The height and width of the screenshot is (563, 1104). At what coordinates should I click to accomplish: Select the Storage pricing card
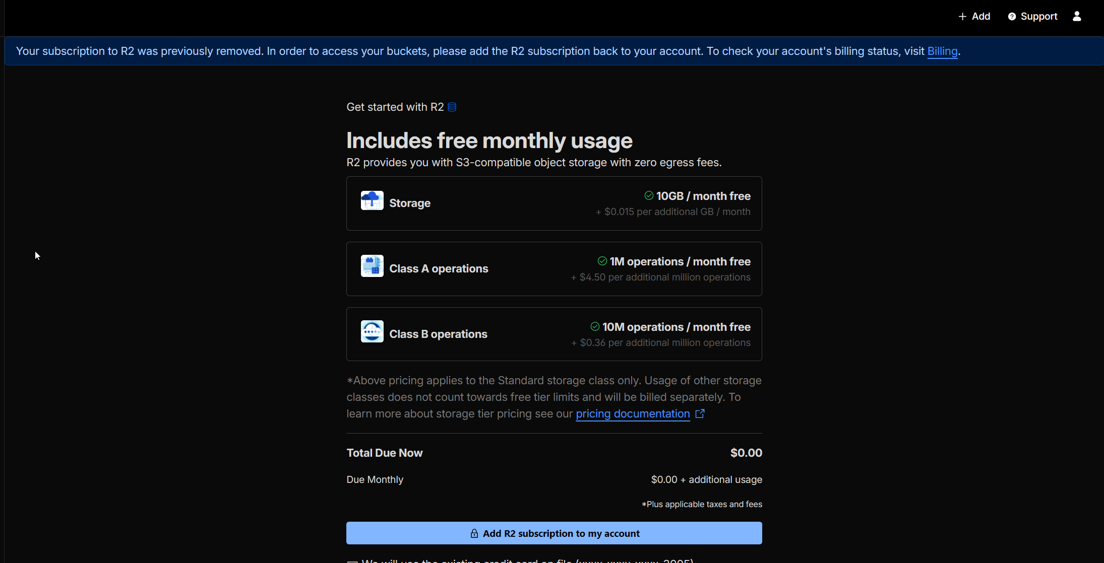(x=554, y=203)
